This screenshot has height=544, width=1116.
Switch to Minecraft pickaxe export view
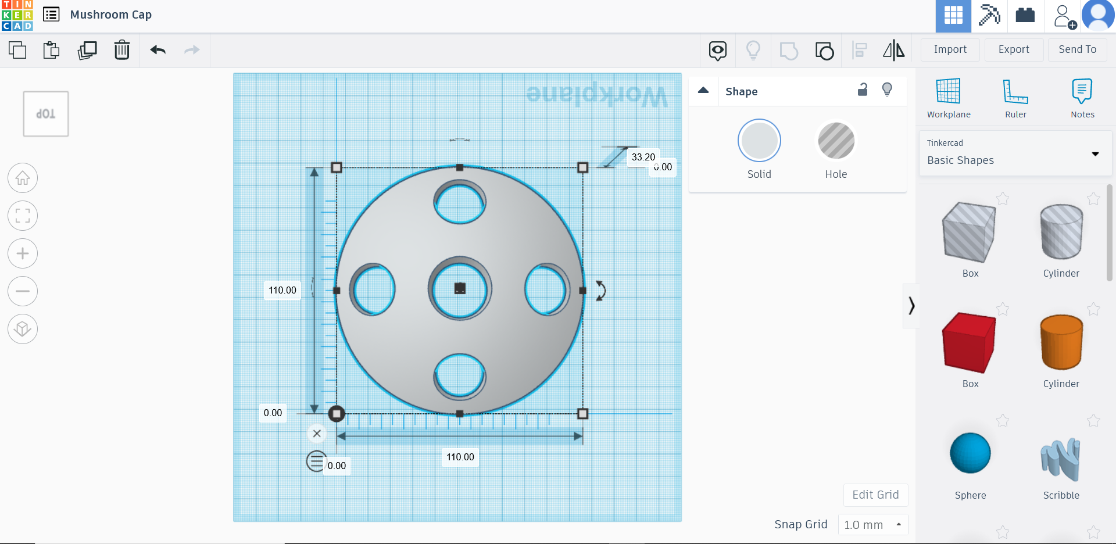pyautogui.click(x=989, y=16)
